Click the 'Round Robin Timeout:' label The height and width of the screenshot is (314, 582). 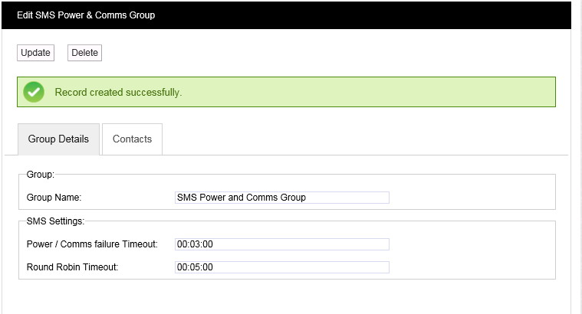pos(72,267)
